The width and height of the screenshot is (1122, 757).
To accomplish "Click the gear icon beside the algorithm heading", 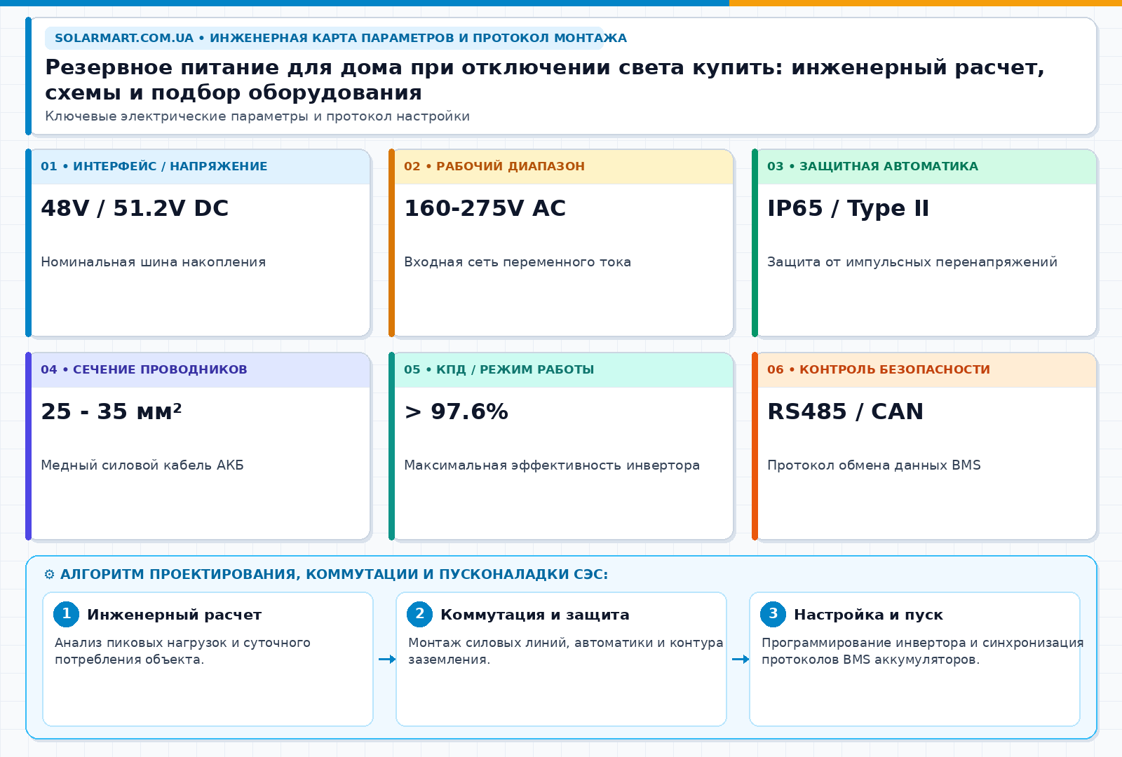I will pyautogui.click(x=49, y=575).
